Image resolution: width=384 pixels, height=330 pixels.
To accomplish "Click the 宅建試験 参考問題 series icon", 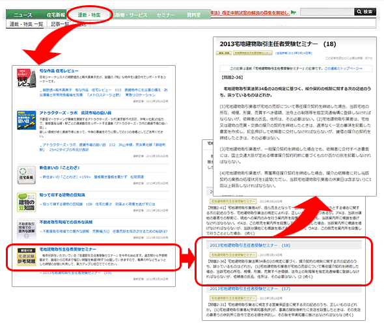I will [x=27, y=256].
